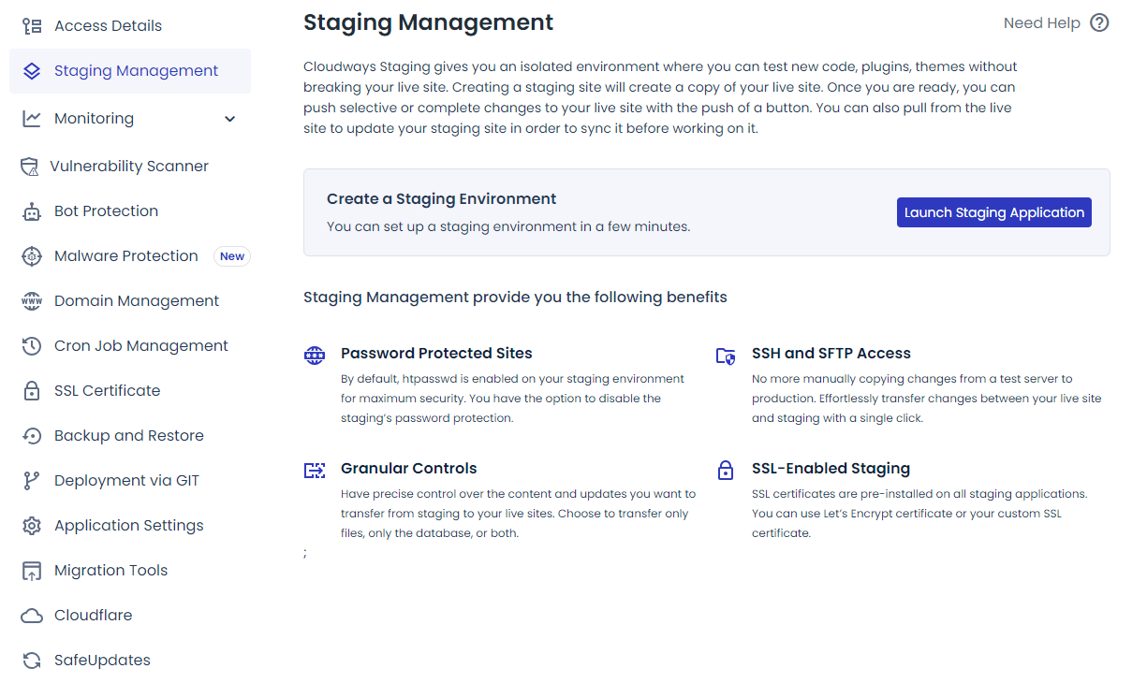Click the SSH and SFTP Access heading
Screen dimensions: 1147x683
[831, 354]
